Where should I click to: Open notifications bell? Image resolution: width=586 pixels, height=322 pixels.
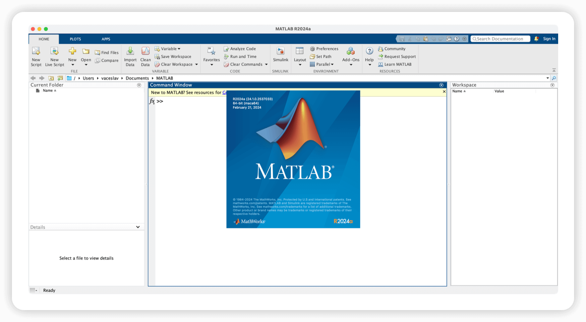click(x=536, y=39)
